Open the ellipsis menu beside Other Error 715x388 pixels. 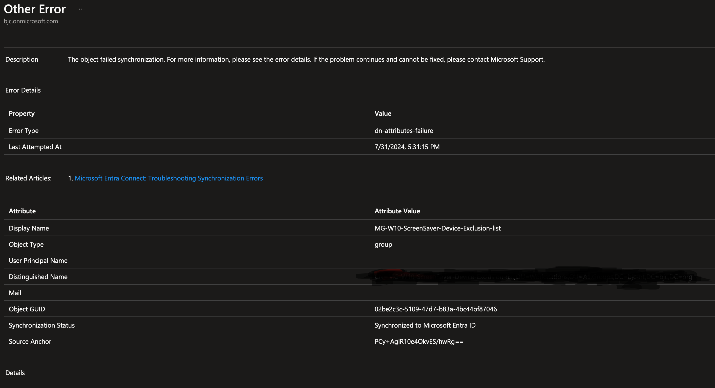[x=82, y=9]
